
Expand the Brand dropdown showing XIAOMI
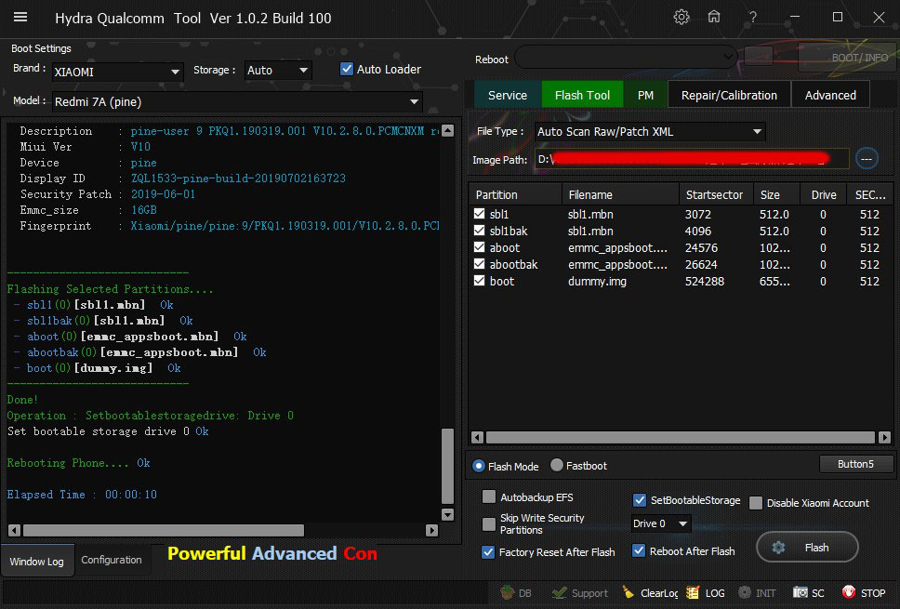[x=176, y=72]
